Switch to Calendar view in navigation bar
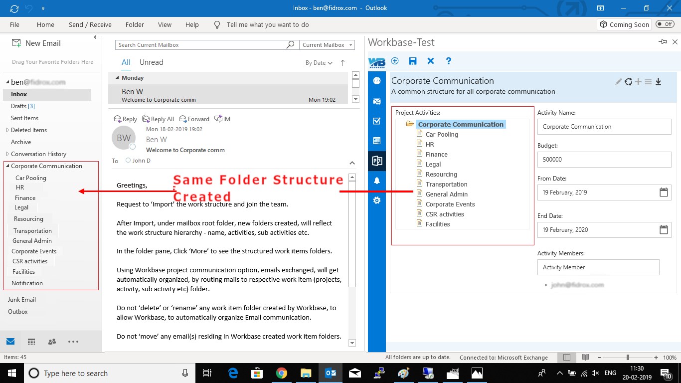Image resolution: width=681 pixels, height=383 pixels. [31, 342]
